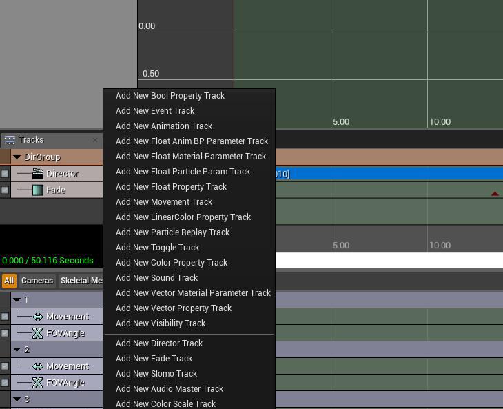Select the DirGroup row label
This screenshot has height=409, width=503.
coord(42,157)
